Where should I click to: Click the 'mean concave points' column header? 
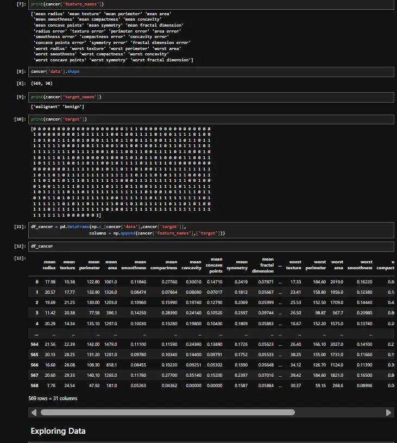[214, 265]
